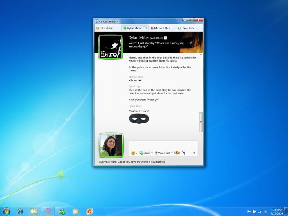Click the 'You're a Hero!' wink text
The height and width of the screenshot is (216, 288).
139,111
